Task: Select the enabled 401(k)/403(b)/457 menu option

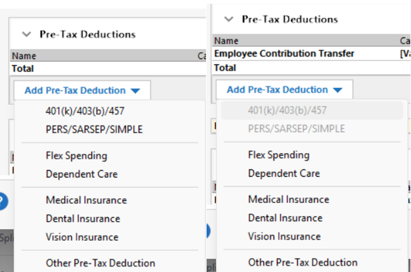Action: [86, 111]
